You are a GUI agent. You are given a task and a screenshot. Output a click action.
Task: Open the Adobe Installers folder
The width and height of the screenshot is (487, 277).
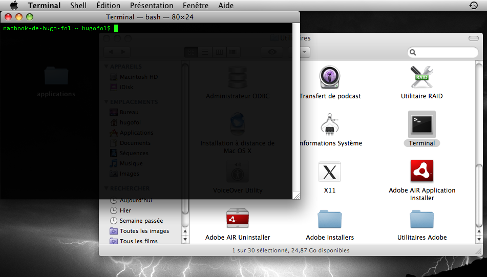coord(330,219)
